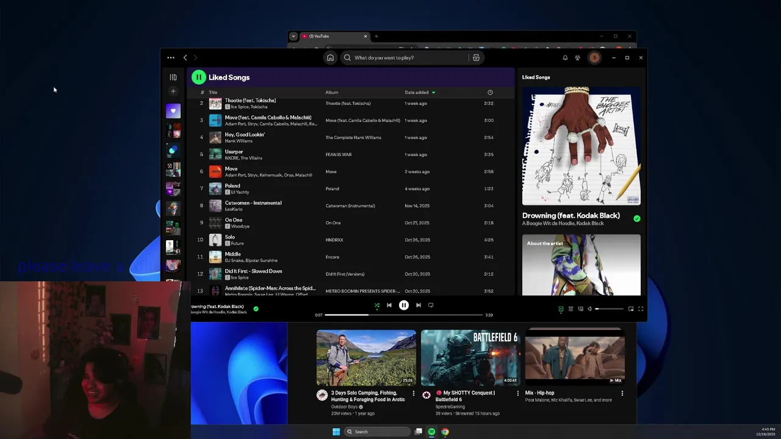Image resolution: width=781 pixels, height=439 pixels.
Task: Open Connect to a device
Action: [580, 309]
